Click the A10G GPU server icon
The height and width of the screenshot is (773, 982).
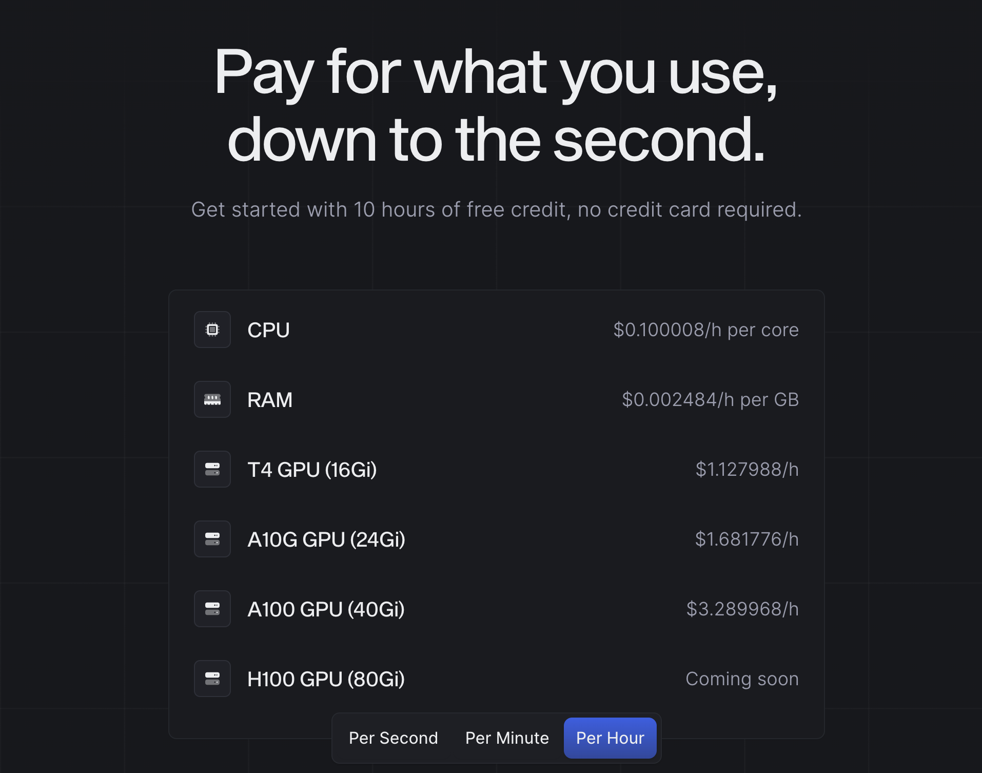[x=212, y=539]
